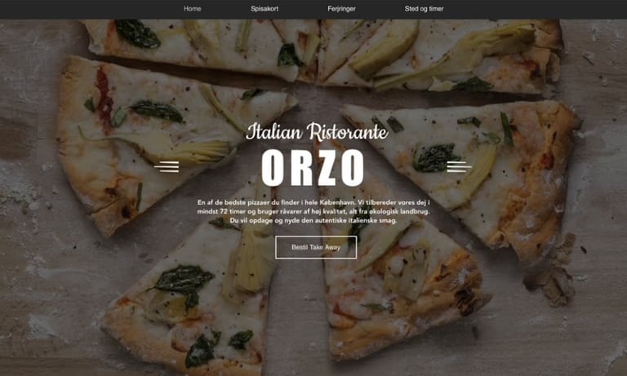Image resolution: width=627 pixels, height=376 pixels.
Task: Click the speed-lines icon left of ORZO
Action: pyautogui.click(x=167, y=166)
